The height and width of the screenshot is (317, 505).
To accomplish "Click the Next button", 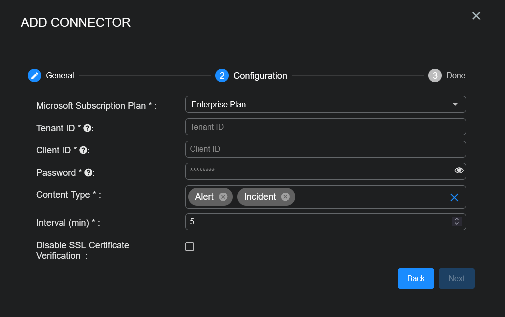I will coord(456,279).
